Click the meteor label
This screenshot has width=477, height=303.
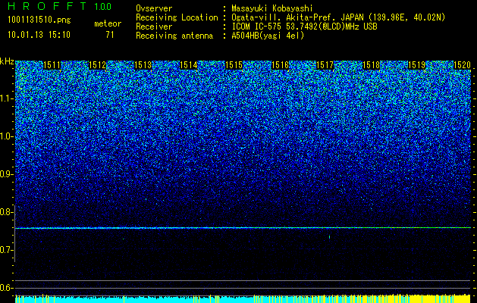[108, 23]
